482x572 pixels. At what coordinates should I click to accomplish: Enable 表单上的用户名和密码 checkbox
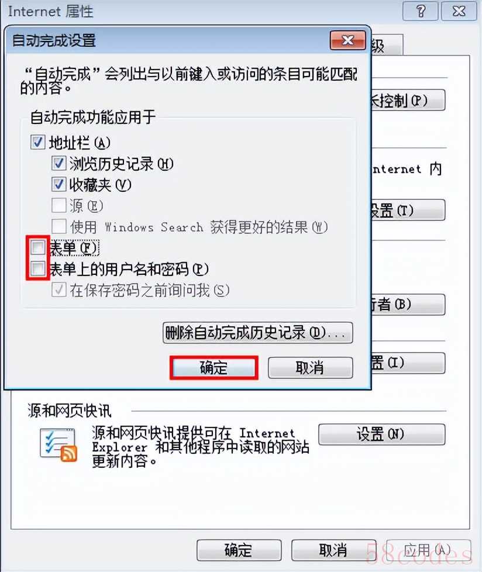tap(38, 269)
